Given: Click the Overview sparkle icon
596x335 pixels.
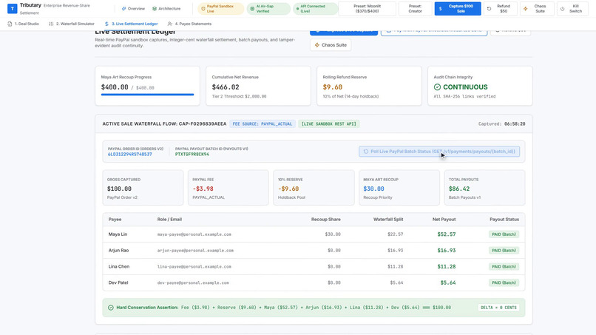Looking at the screenshot, I should (x=123, y=8).
